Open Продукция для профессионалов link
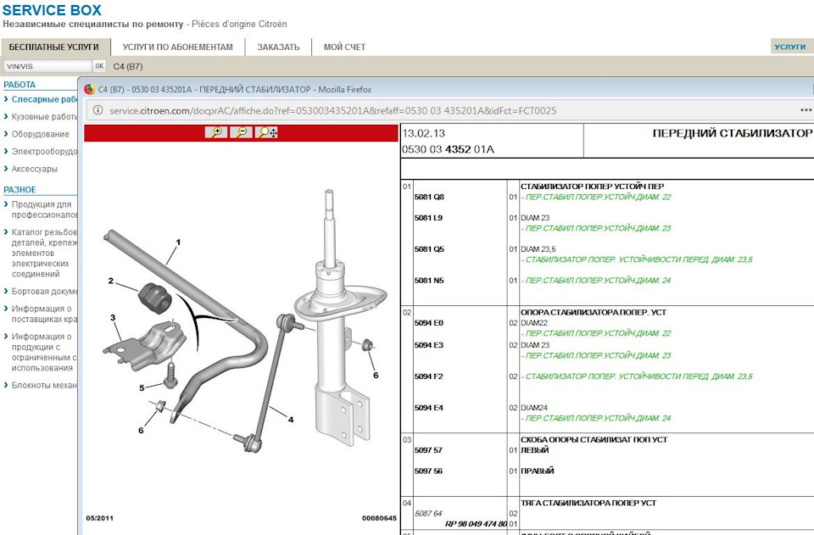 44,209
